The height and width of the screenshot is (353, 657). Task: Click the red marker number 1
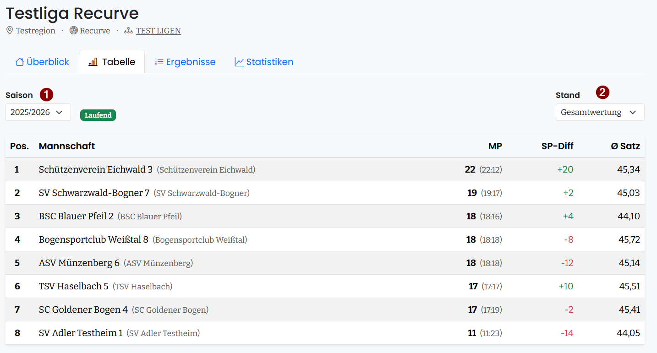(x=46, y=95)
